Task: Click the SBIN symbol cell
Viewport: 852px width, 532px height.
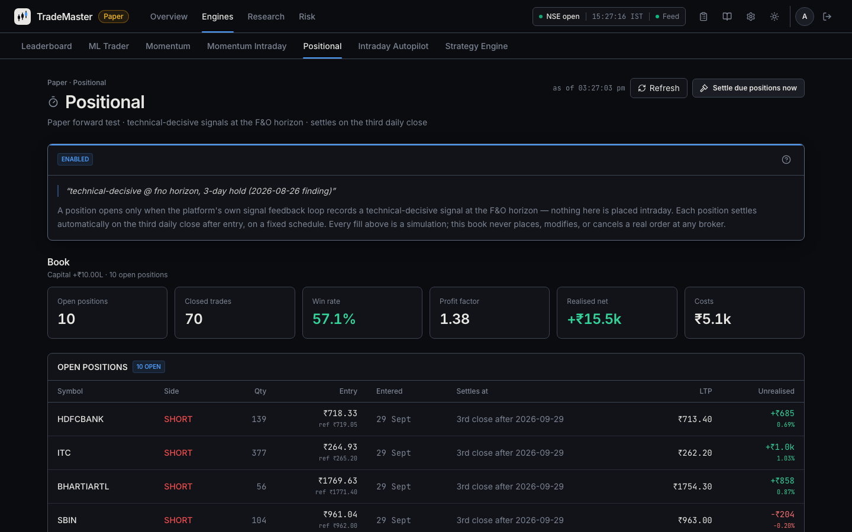Action: tap(67, 520)
